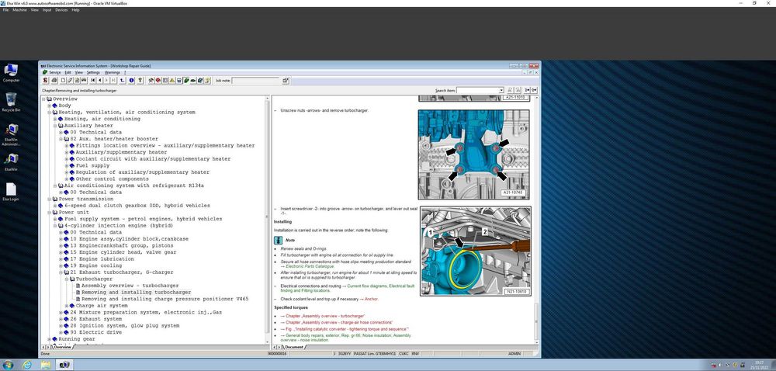Viewport: 776px width, 371px height.
Task: Expand Fuel supply under Aux. heater
Action: pos(66,166)
